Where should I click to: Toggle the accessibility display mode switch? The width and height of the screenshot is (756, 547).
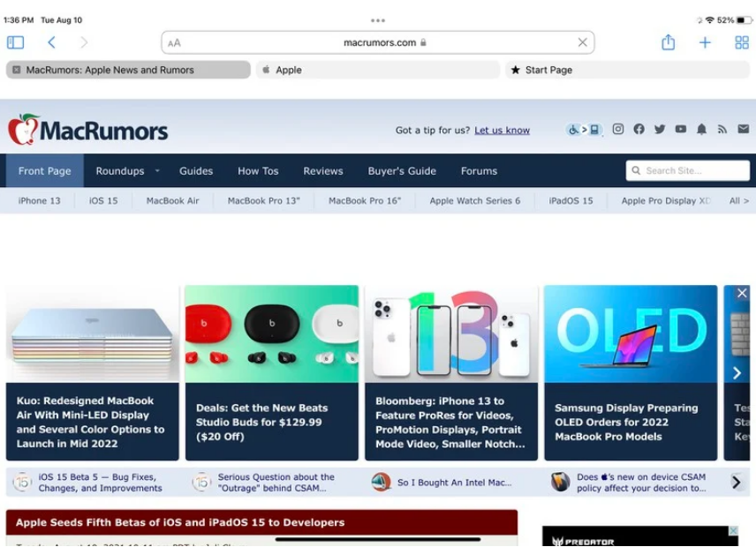coord(584,130)
